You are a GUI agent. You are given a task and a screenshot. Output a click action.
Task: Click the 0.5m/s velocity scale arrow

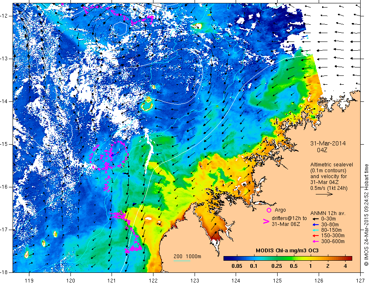324,194
